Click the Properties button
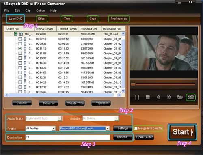This screenshot has width=203, height=155. point(101,103)
